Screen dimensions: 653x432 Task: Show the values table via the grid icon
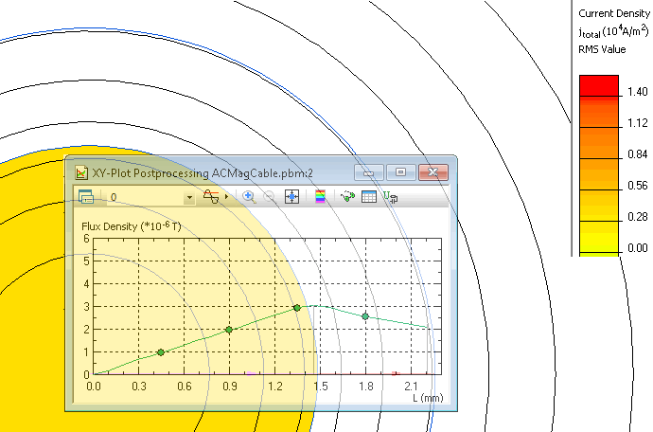pyautogui.click(x=369, y=197)
